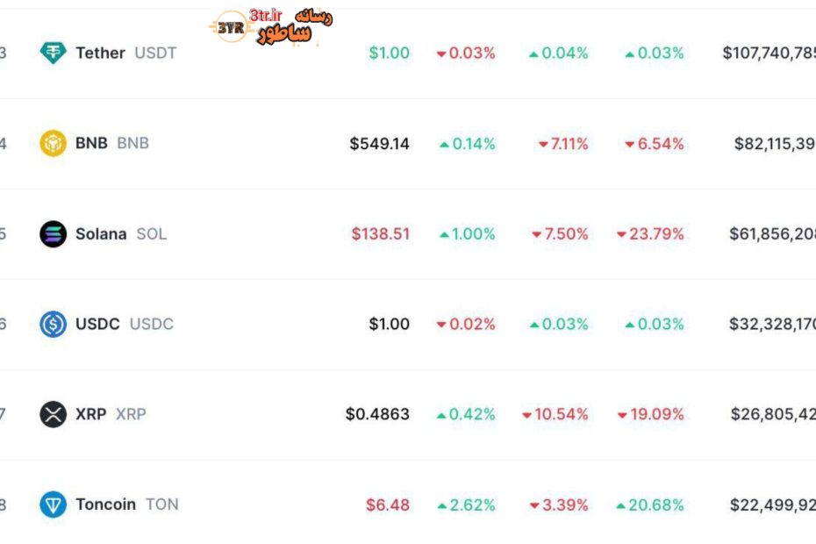Open the BNB coin page link

click(x=111, y=143)
